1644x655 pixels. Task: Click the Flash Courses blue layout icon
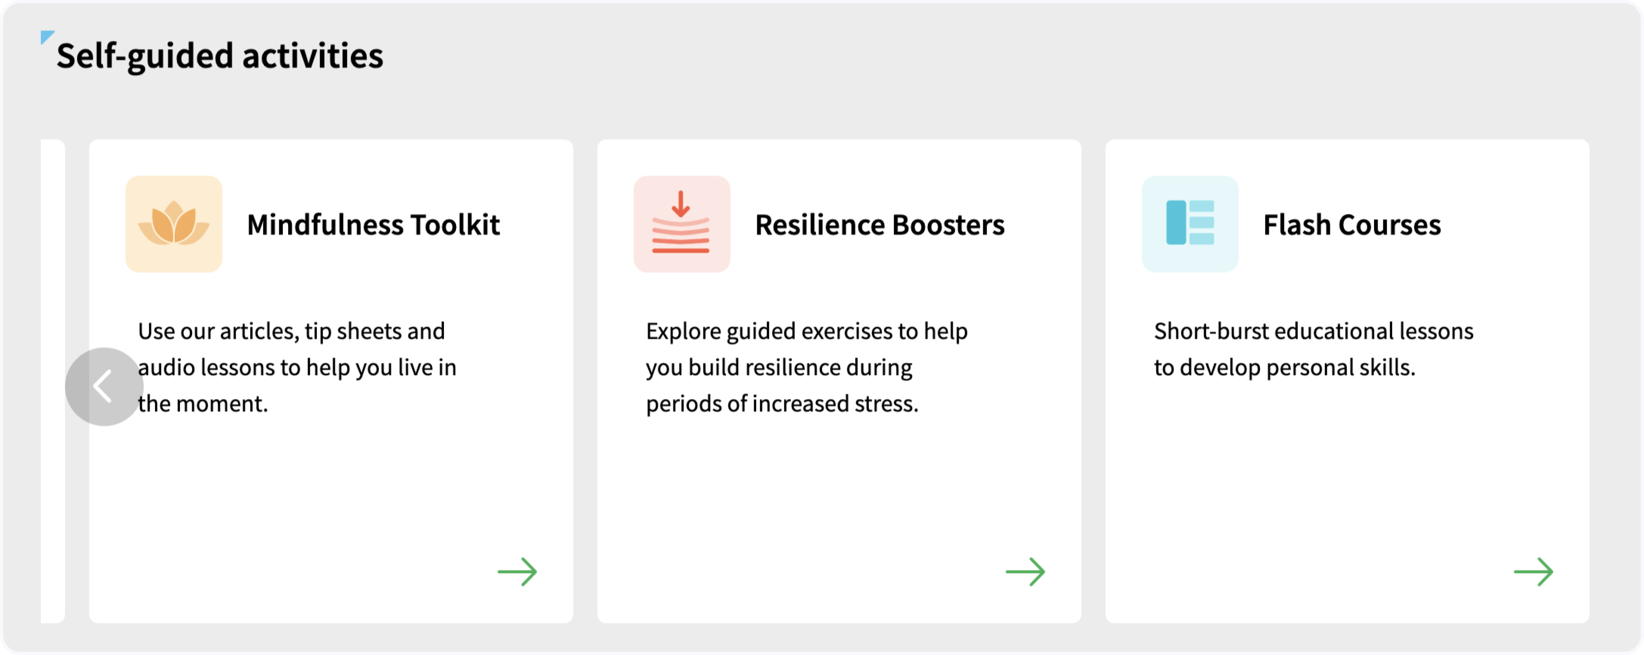[1190, 224]
